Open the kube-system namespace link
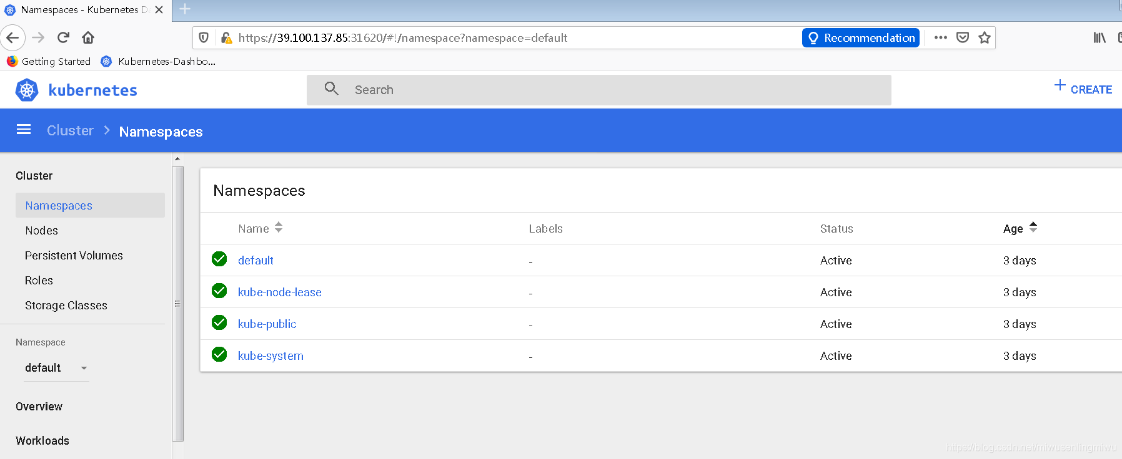 tap(271, 356)
